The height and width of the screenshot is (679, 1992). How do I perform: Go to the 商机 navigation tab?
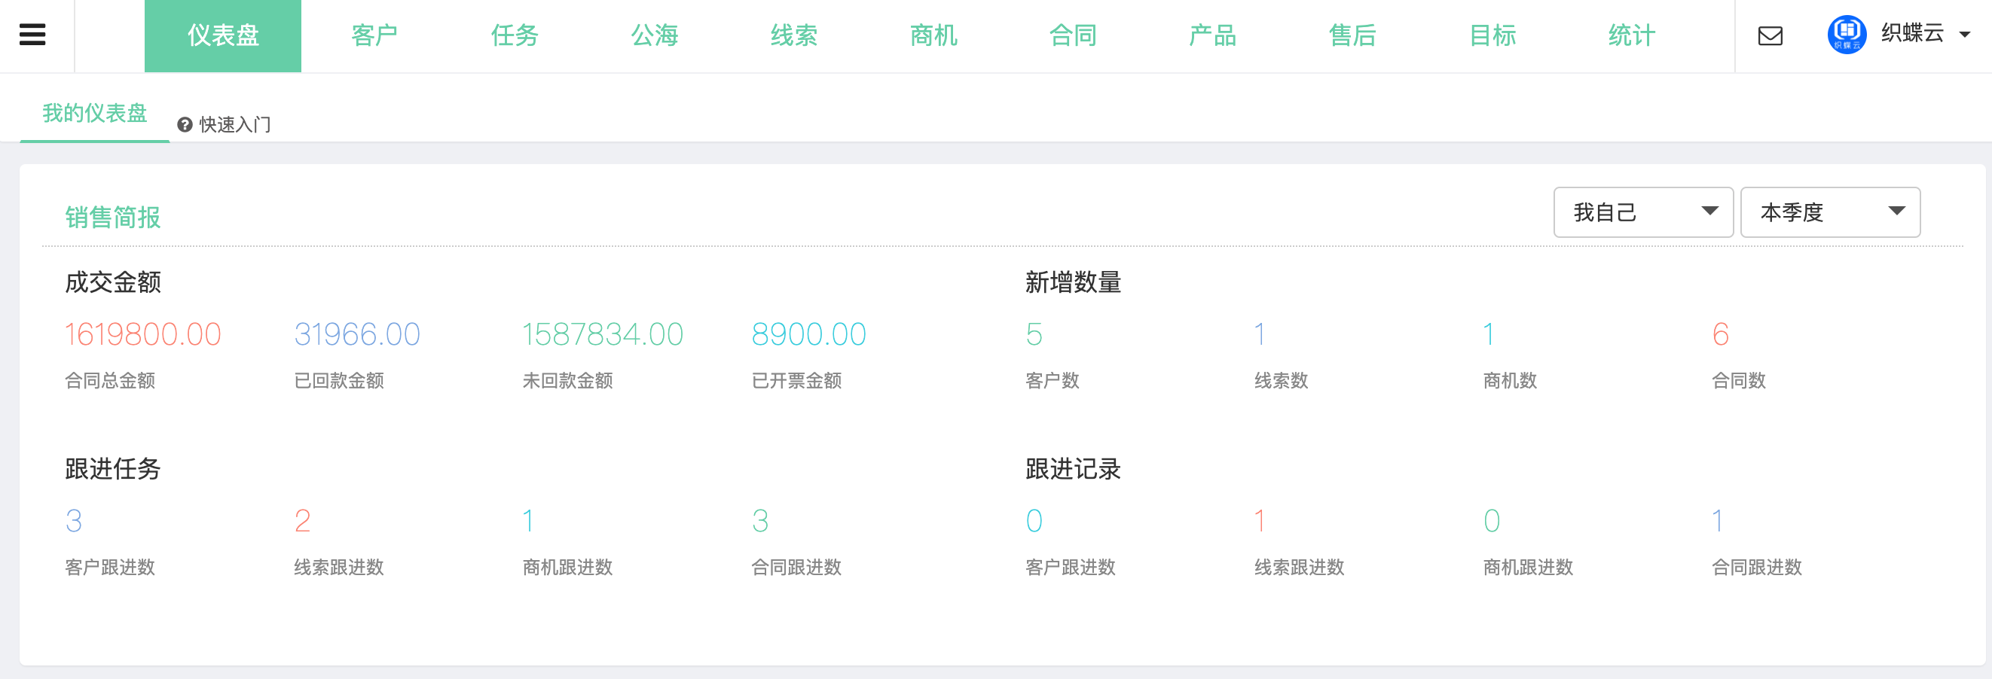pyautogui.click(x=933, y=35)
